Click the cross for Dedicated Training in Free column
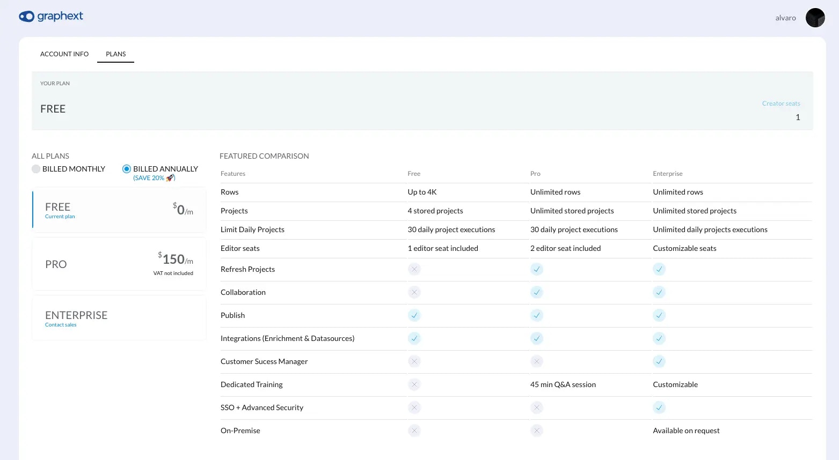The width and height of the screenshot is (839, 460). pos(414,384)
